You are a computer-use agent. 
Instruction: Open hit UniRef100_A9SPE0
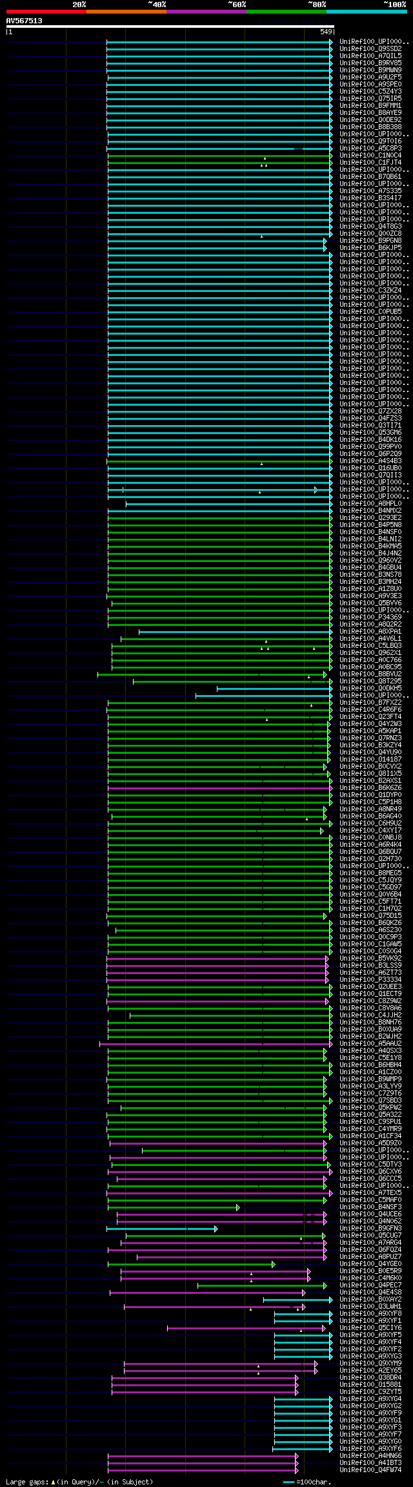[x=370, y=84]
